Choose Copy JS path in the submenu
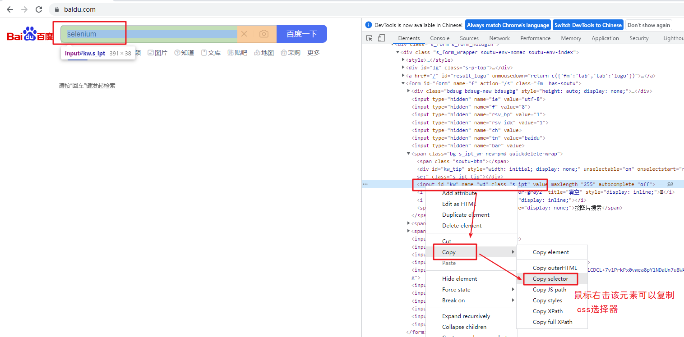 coord(550,290)
